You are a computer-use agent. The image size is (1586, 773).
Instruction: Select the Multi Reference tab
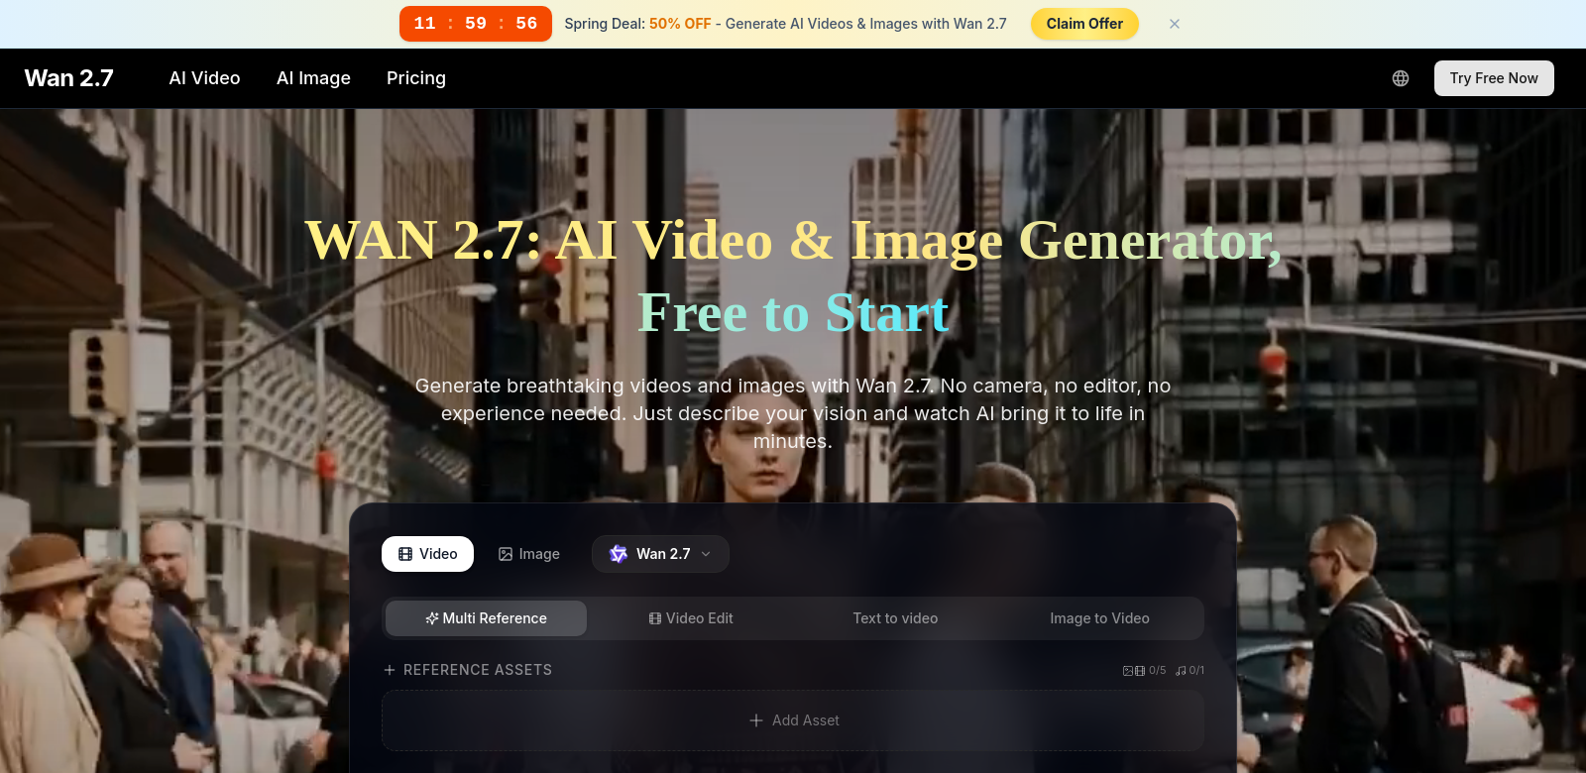click(486, 618)
